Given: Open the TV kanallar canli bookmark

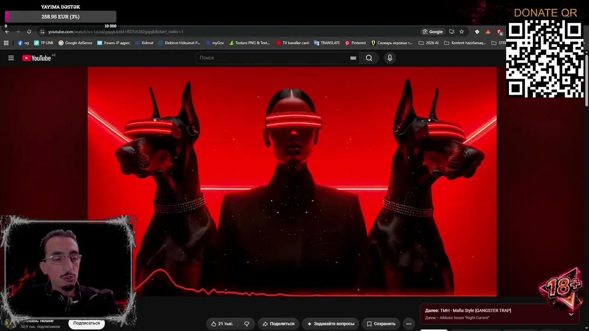Looking at the screenshot, I should click(x=293, y=43).
